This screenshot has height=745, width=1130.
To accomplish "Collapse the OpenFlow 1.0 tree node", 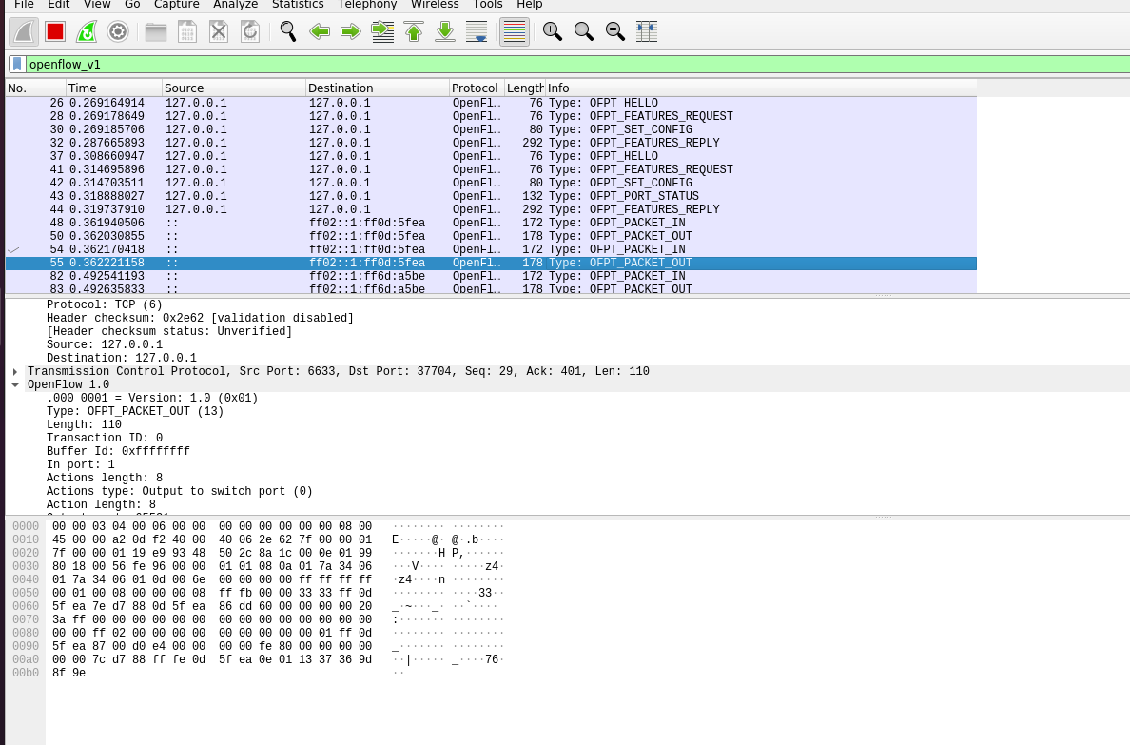I will pyautogui.click(x=15, y=385).
